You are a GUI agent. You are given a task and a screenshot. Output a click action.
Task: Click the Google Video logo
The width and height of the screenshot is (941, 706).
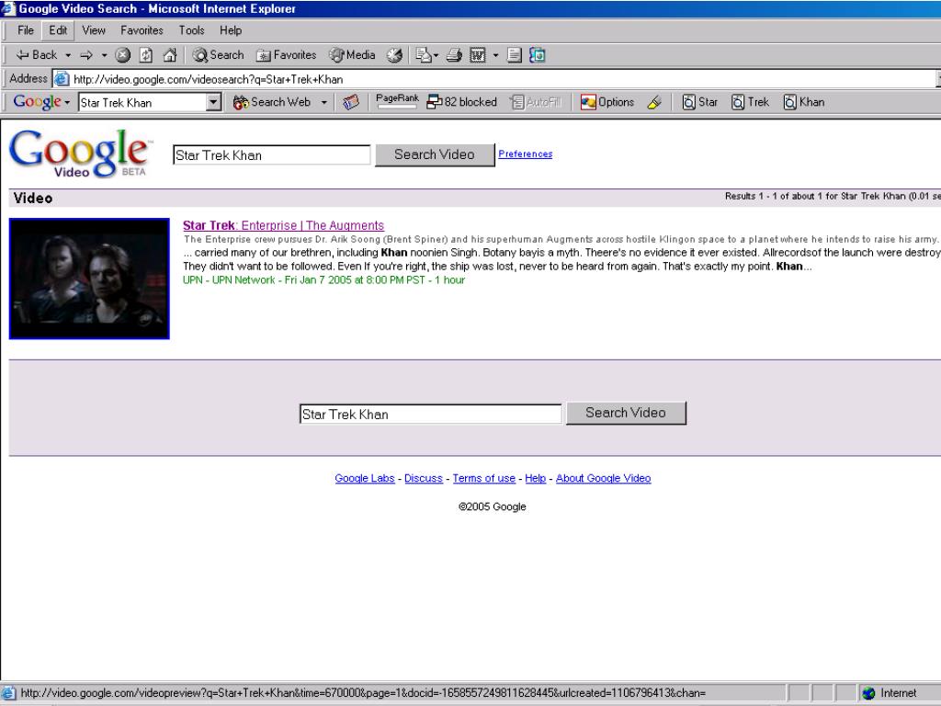tap(79, 154)
